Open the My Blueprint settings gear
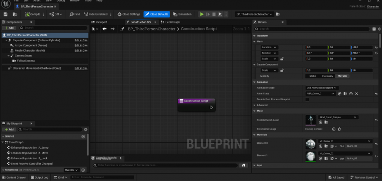 tap(86, 129)
